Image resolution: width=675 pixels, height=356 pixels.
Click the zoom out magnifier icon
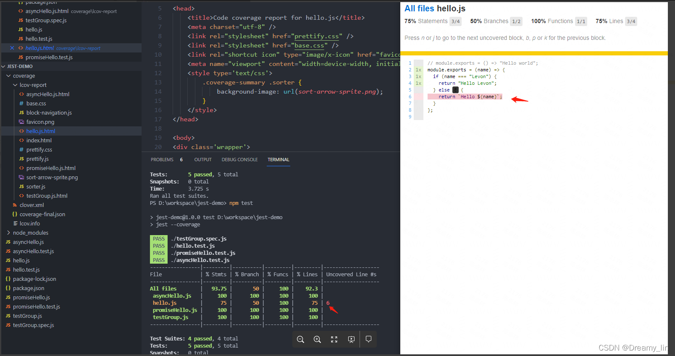[x=300, y=339]
